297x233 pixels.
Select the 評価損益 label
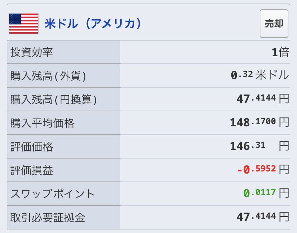pos(32,170)
